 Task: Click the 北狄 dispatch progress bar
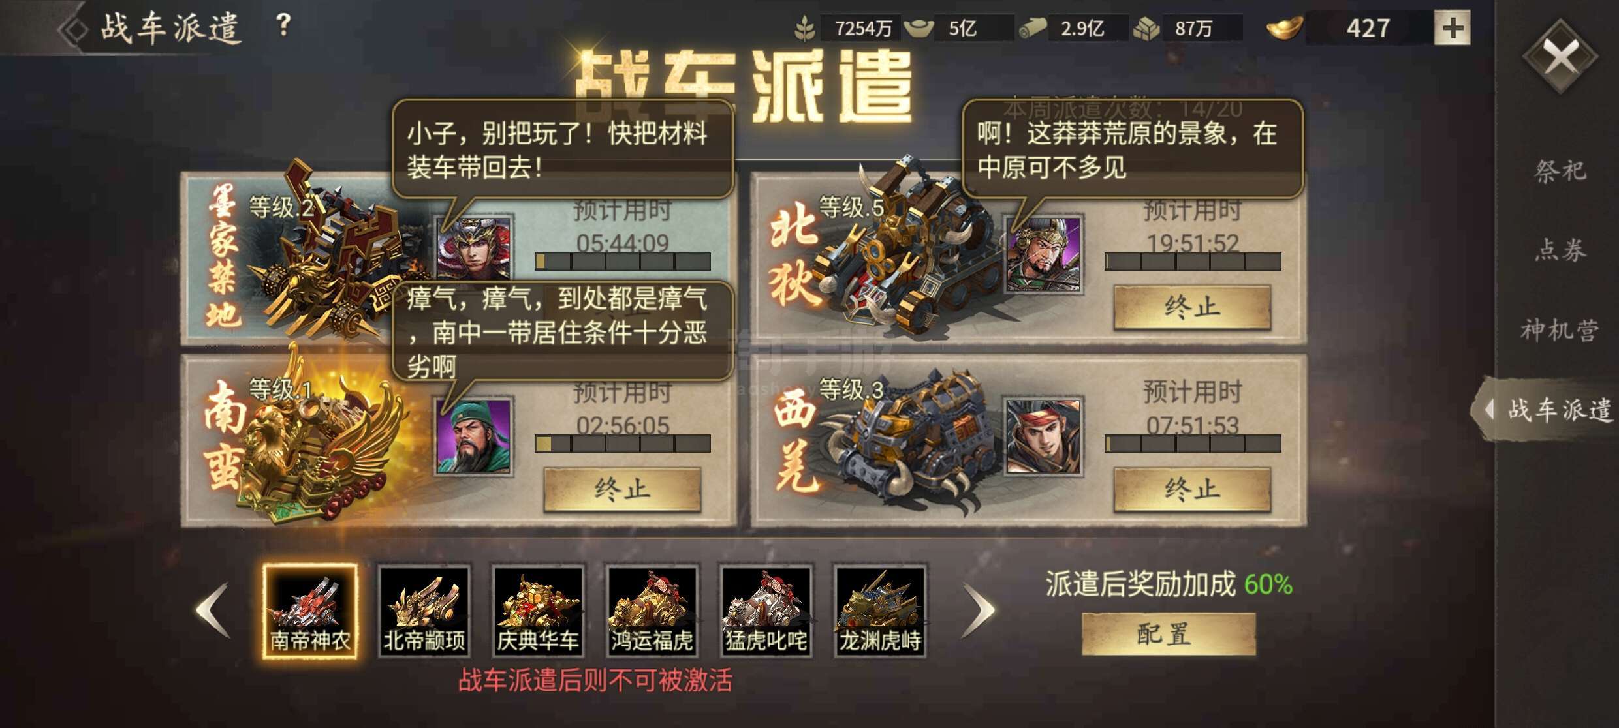1193,262
